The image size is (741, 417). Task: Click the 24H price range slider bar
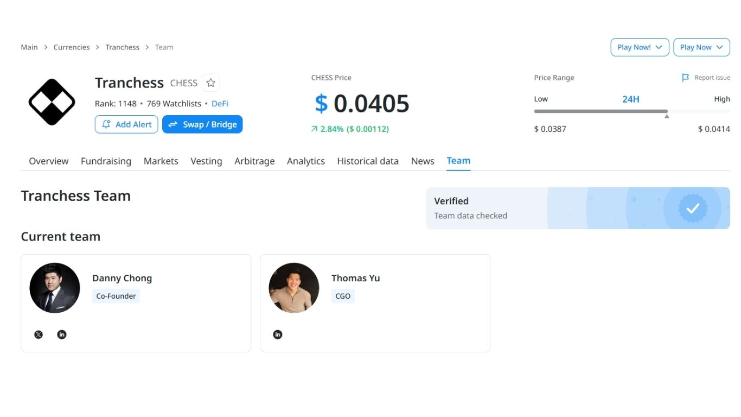[601, 111]
